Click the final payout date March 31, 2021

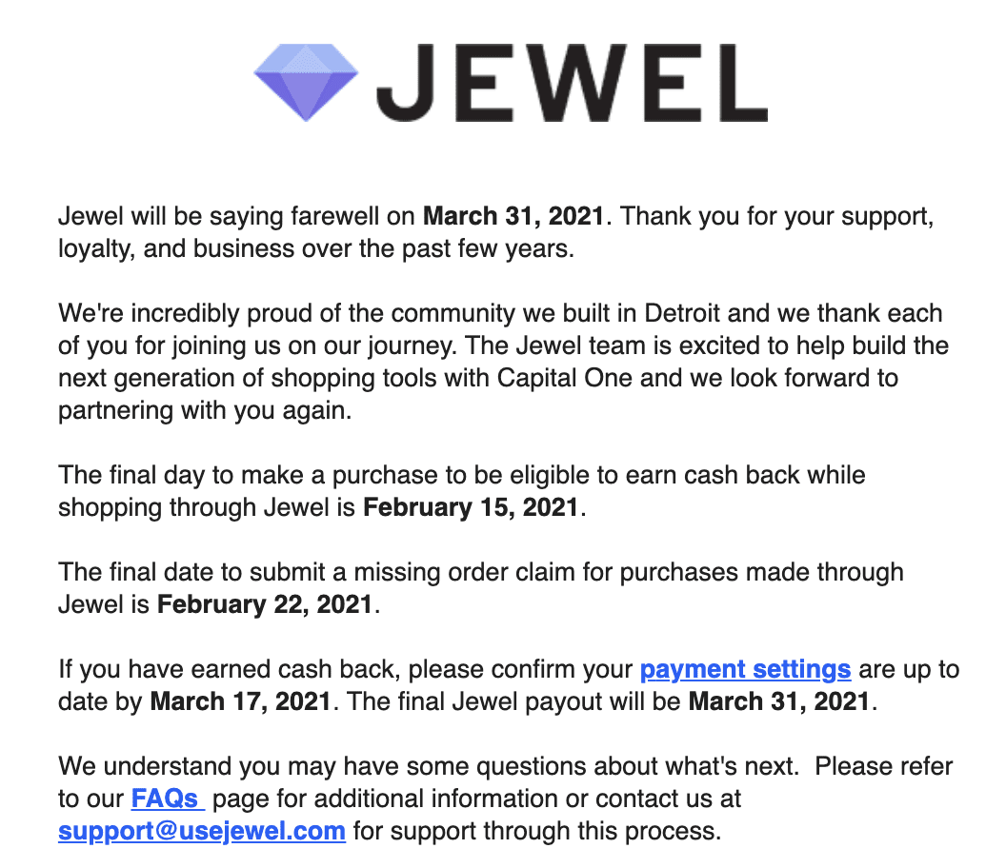[x=779, y=702]
